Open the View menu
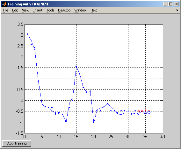181x149 pixels. (x=25, y=10)
